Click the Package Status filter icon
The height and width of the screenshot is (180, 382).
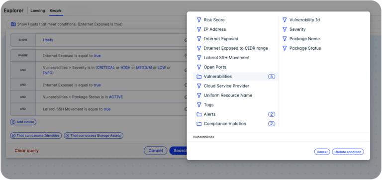[x=285, y=48]
